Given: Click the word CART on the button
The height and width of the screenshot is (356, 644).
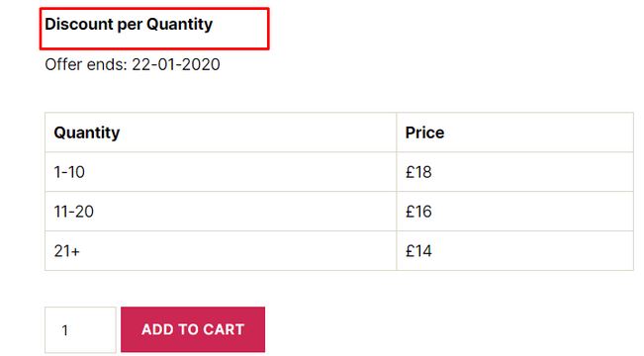Looking at the screenshot, I should point(224,329).
